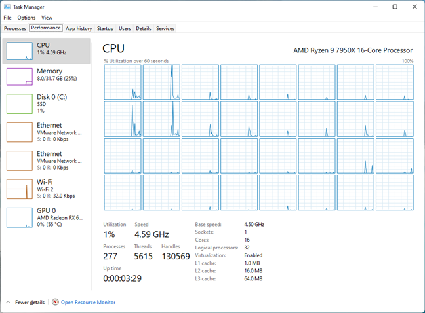Open the Options menu
Screen dimensions: 425x313
click(27, 18)
